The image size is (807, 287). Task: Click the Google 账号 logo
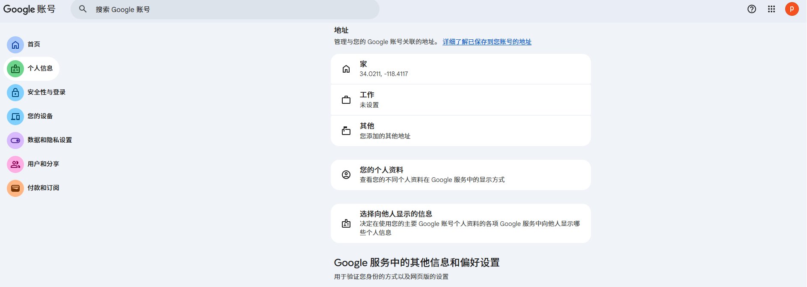coord(29,9)
